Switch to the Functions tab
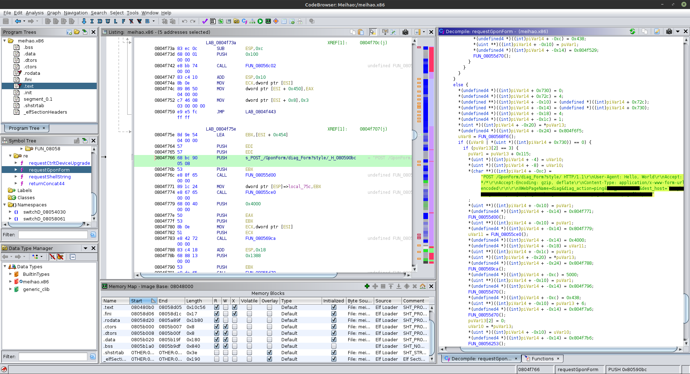The image size is (690, 374). (542, 359)
